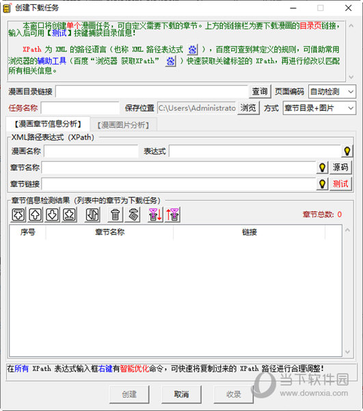
Task: Switch to 漫画图片分析 tab
Action: click(x=123, y=125)
